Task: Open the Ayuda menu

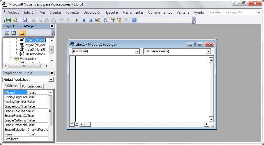Action: [199, 12]
